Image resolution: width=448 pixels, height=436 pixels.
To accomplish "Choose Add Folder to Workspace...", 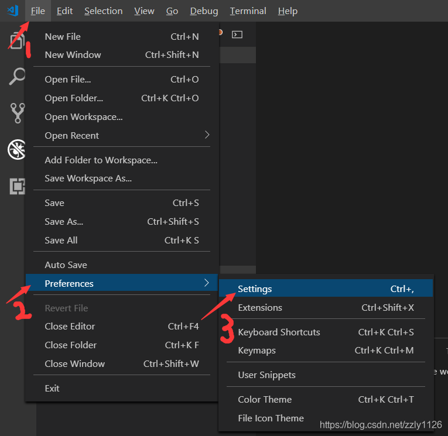I will coord(122,160).
